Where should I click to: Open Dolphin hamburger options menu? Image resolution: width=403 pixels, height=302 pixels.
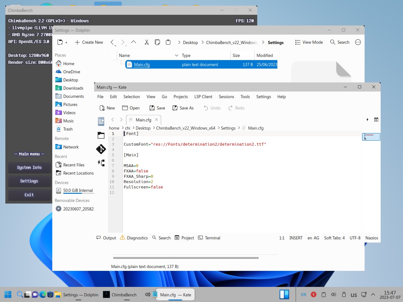358,42
